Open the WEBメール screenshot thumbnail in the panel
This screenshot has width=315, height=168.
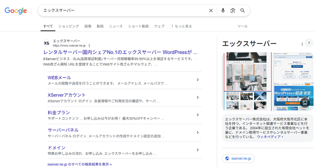[293, 66]
